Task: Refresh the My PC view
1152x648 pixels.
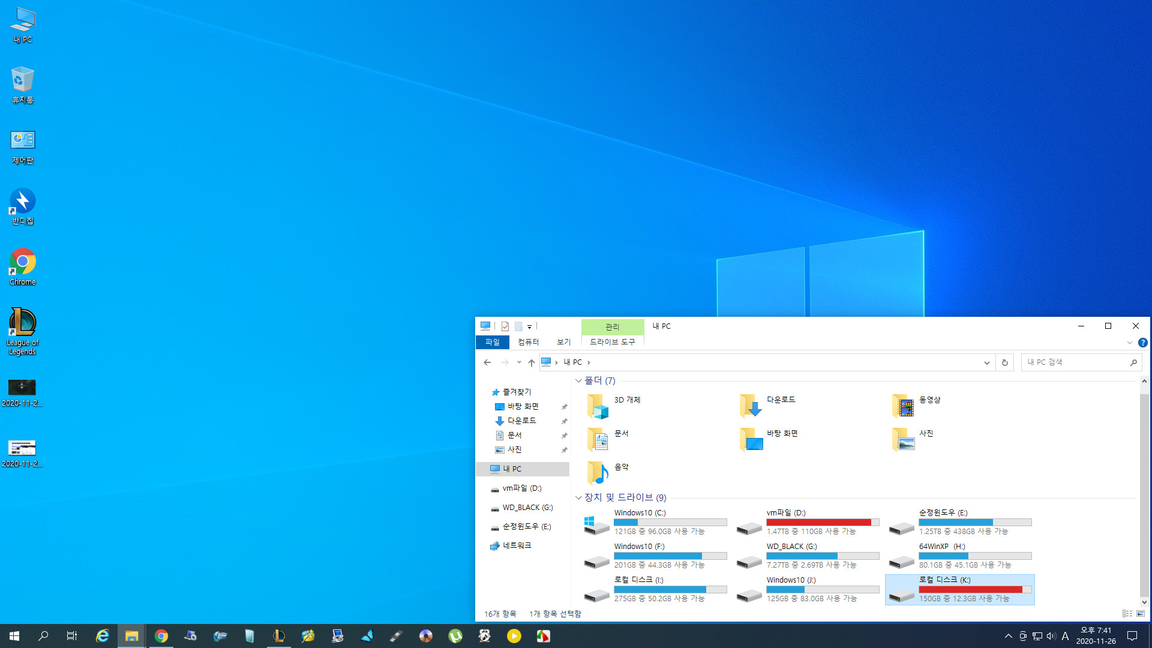Action: tap(1005, 362)
